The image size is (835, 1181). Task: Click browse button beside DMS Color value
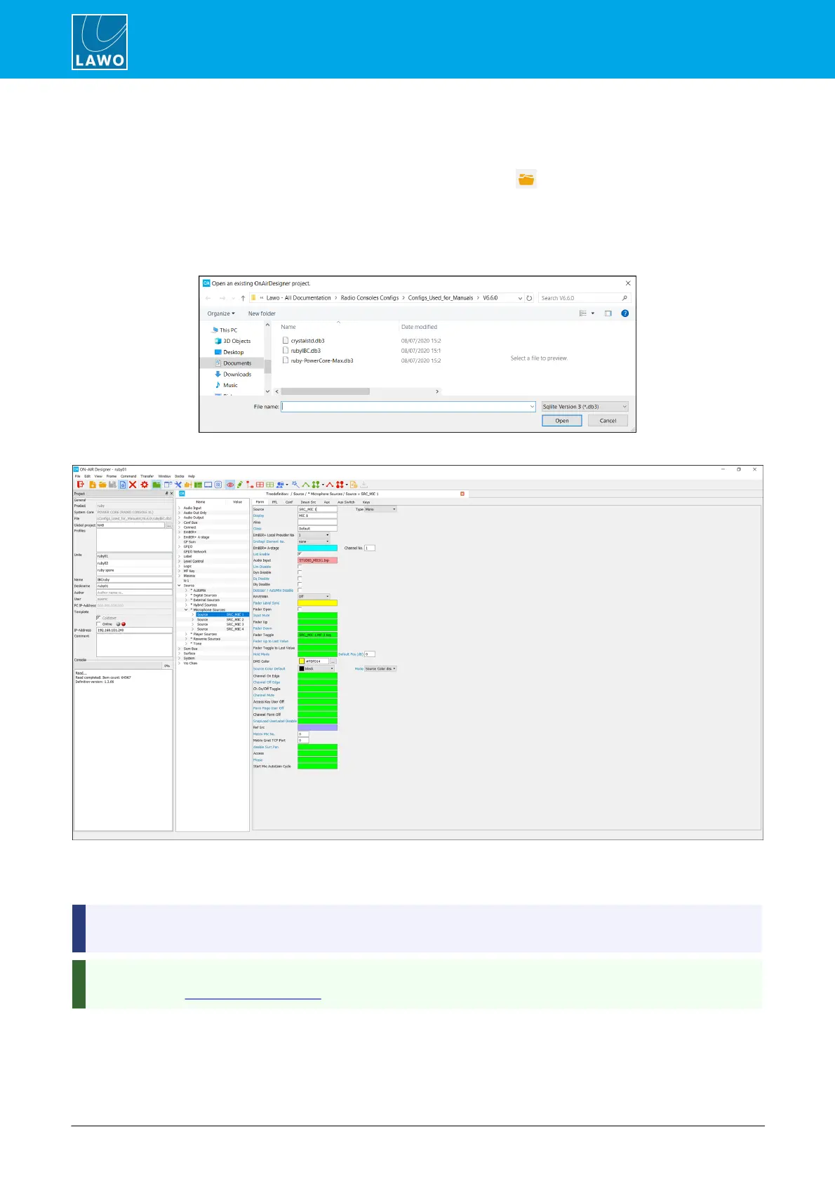click(x=333, y=661)
